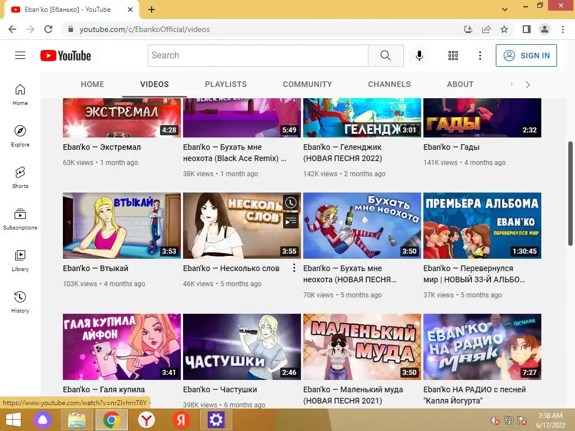Screen dimensions: 575x431
Task: Switch to the PLAYLISTS tab
Action: coord(226,84)
